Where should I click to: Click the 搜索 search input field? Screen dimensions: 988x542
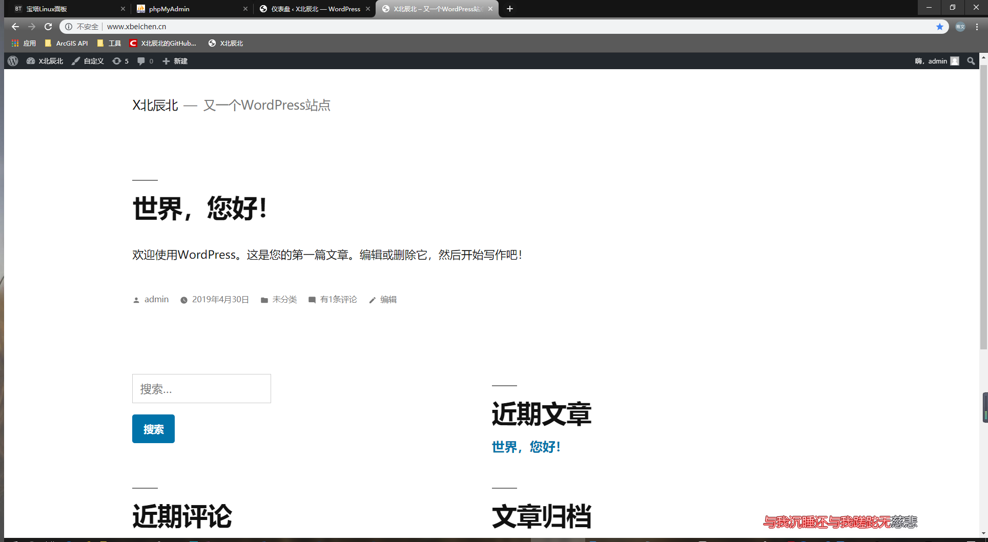tap(201, 388)
